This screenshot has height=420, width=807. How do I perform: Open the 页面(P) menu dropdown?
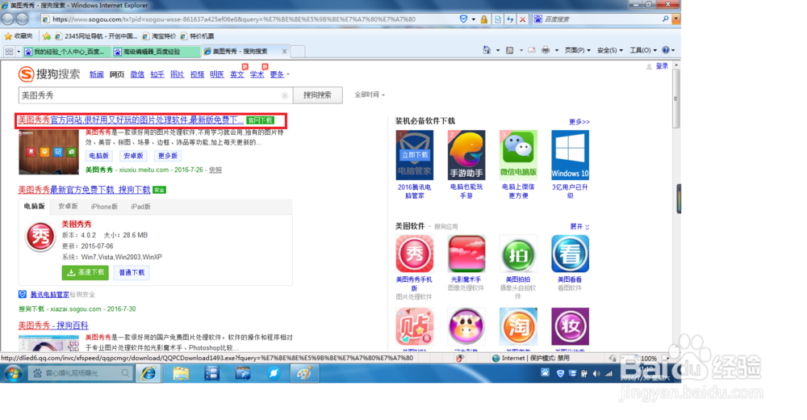(x=577, y=50)
